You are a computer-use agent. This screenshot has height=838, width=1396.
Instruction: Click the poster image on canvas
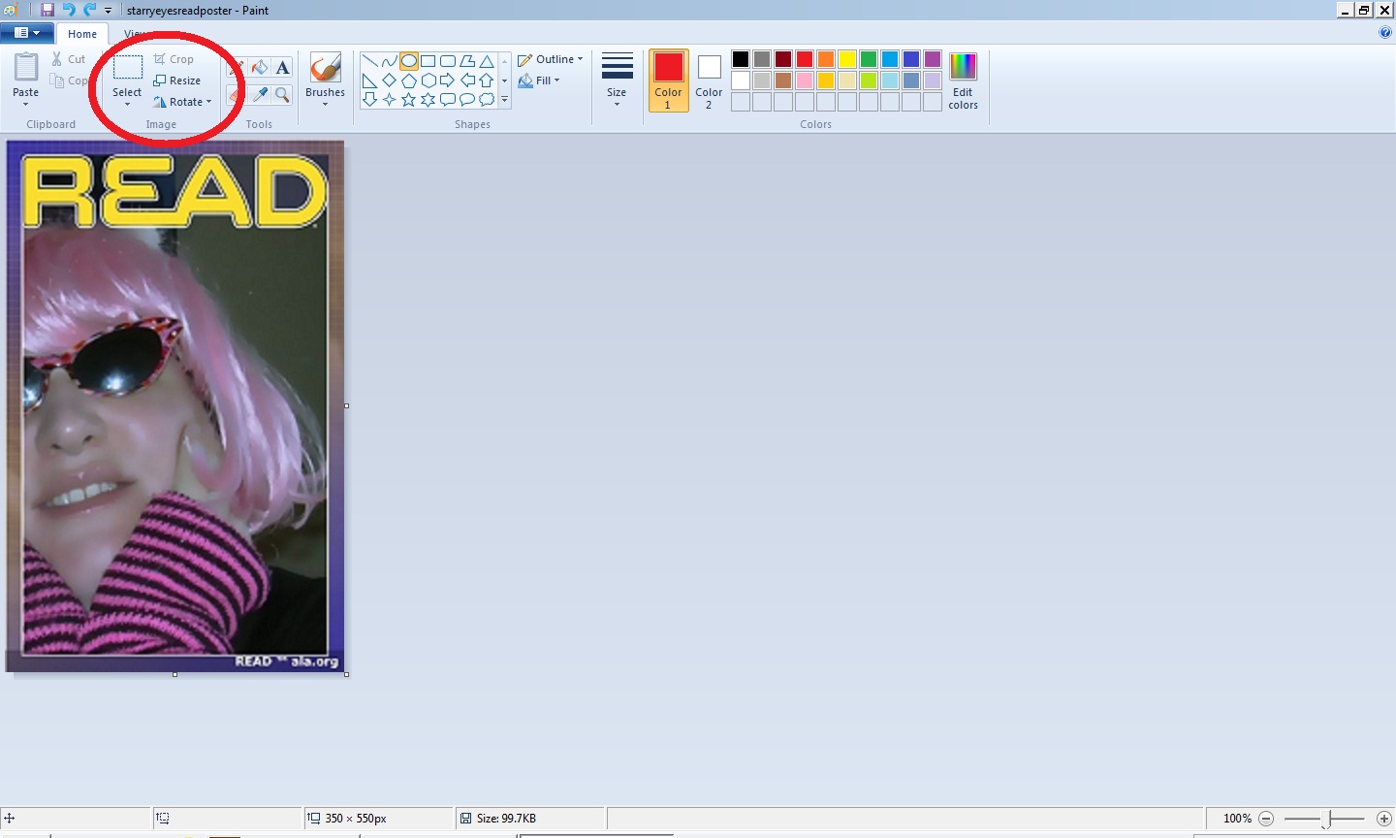[x=174, y=405]
